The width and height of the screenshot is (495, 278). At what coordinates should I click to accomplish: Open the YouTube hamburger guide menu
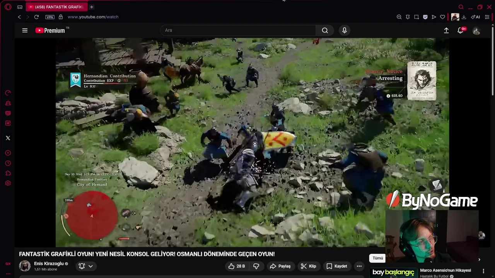click(25, 31)
